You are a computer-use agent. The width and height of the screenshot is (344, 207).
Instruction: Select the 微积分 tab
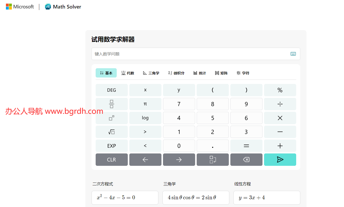176,73
